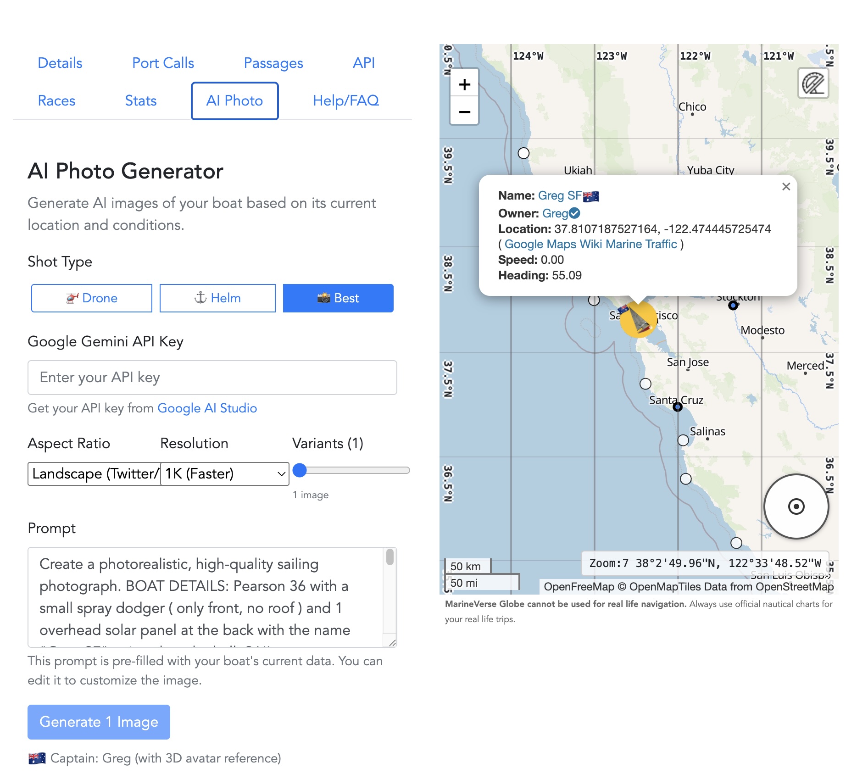Select the Best shot type

coord(338,298)
